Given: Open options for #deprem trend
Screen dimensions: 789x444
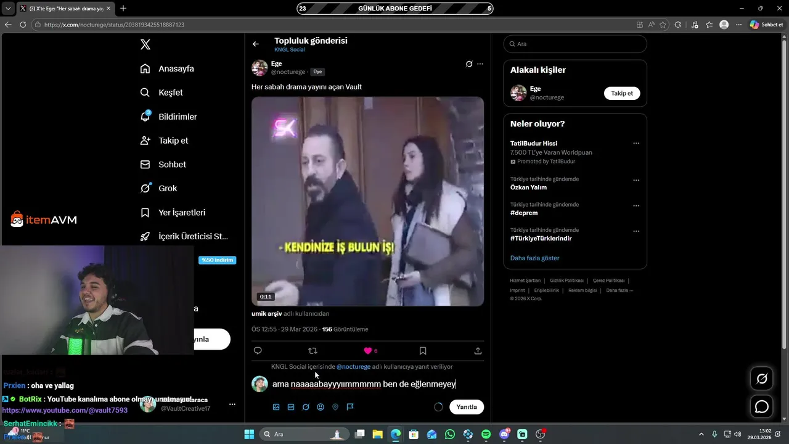Looking at the screenshot, I should [x=636, y=206].
